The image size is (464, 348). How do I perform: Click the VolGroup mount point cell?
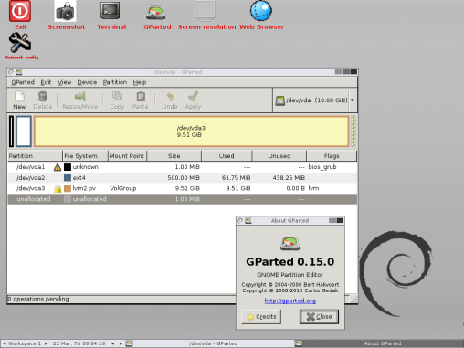coord(122,188)
